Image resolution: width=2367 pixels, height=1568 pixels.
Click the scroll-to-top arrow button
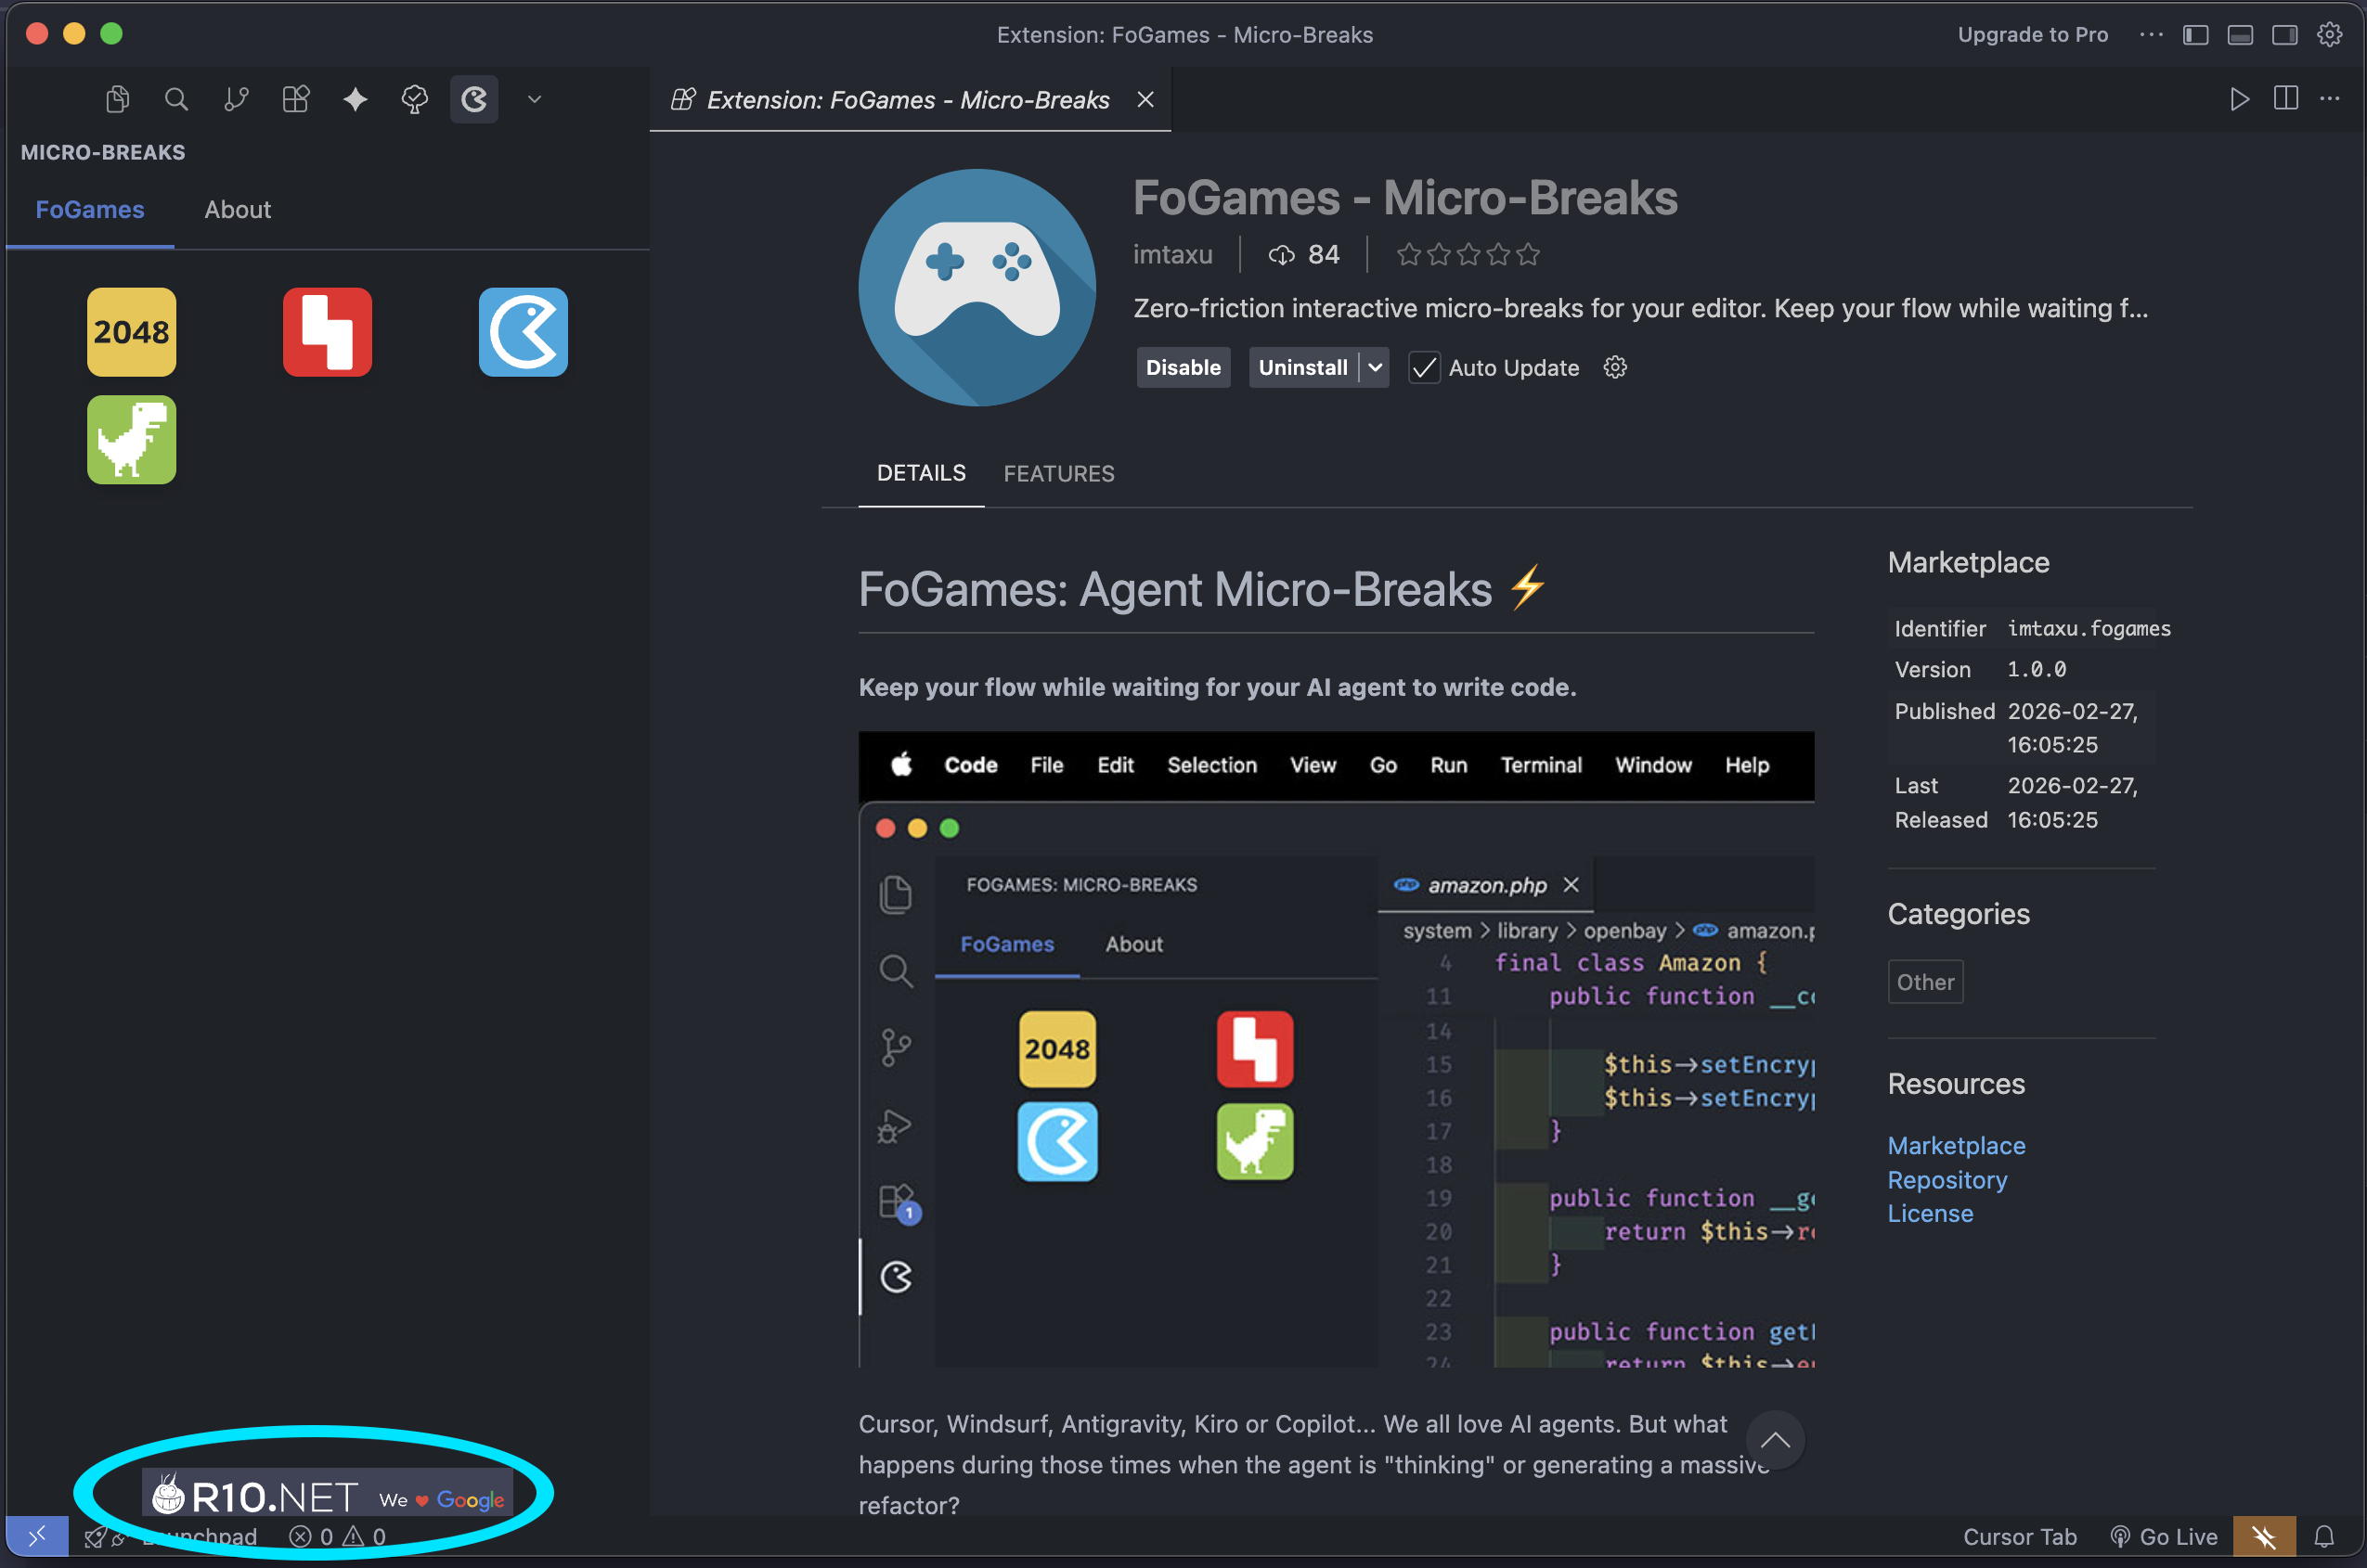point(1775,1440)
